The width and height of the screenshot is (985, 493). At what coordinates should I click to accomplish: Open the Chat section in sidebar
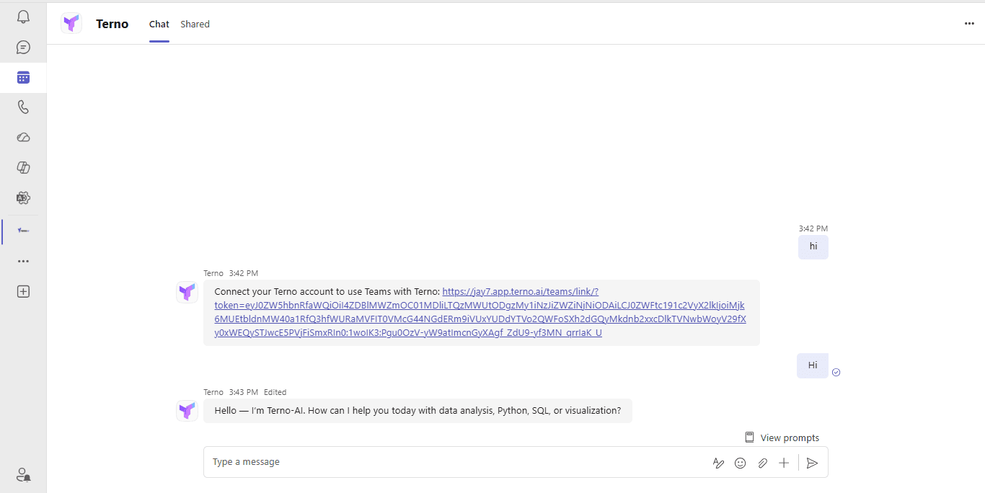(x=23, y=48)
